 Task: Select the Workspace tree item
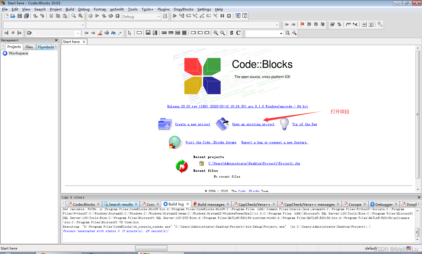pos(18,53)
